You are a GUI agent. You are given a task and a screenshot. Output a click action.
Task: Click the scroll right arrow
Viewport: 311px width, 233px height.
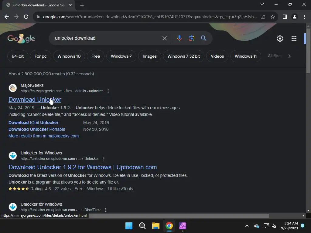(303, 216)
